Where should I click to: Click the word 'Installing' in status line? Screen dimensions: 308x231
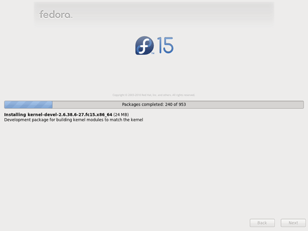pyautogui.click(x=15, y=115)
